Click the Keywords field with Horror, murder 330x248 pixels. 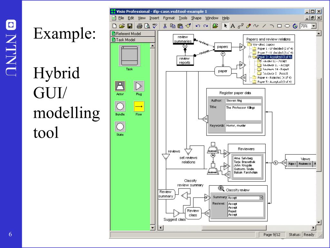243,128
